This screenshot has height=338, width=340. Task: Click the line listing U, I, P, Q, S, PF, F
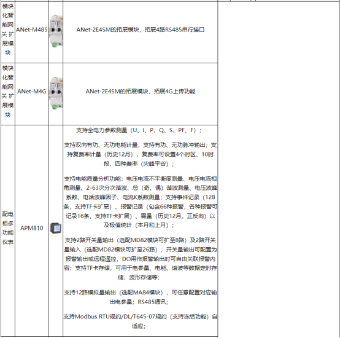pos(139,130)
